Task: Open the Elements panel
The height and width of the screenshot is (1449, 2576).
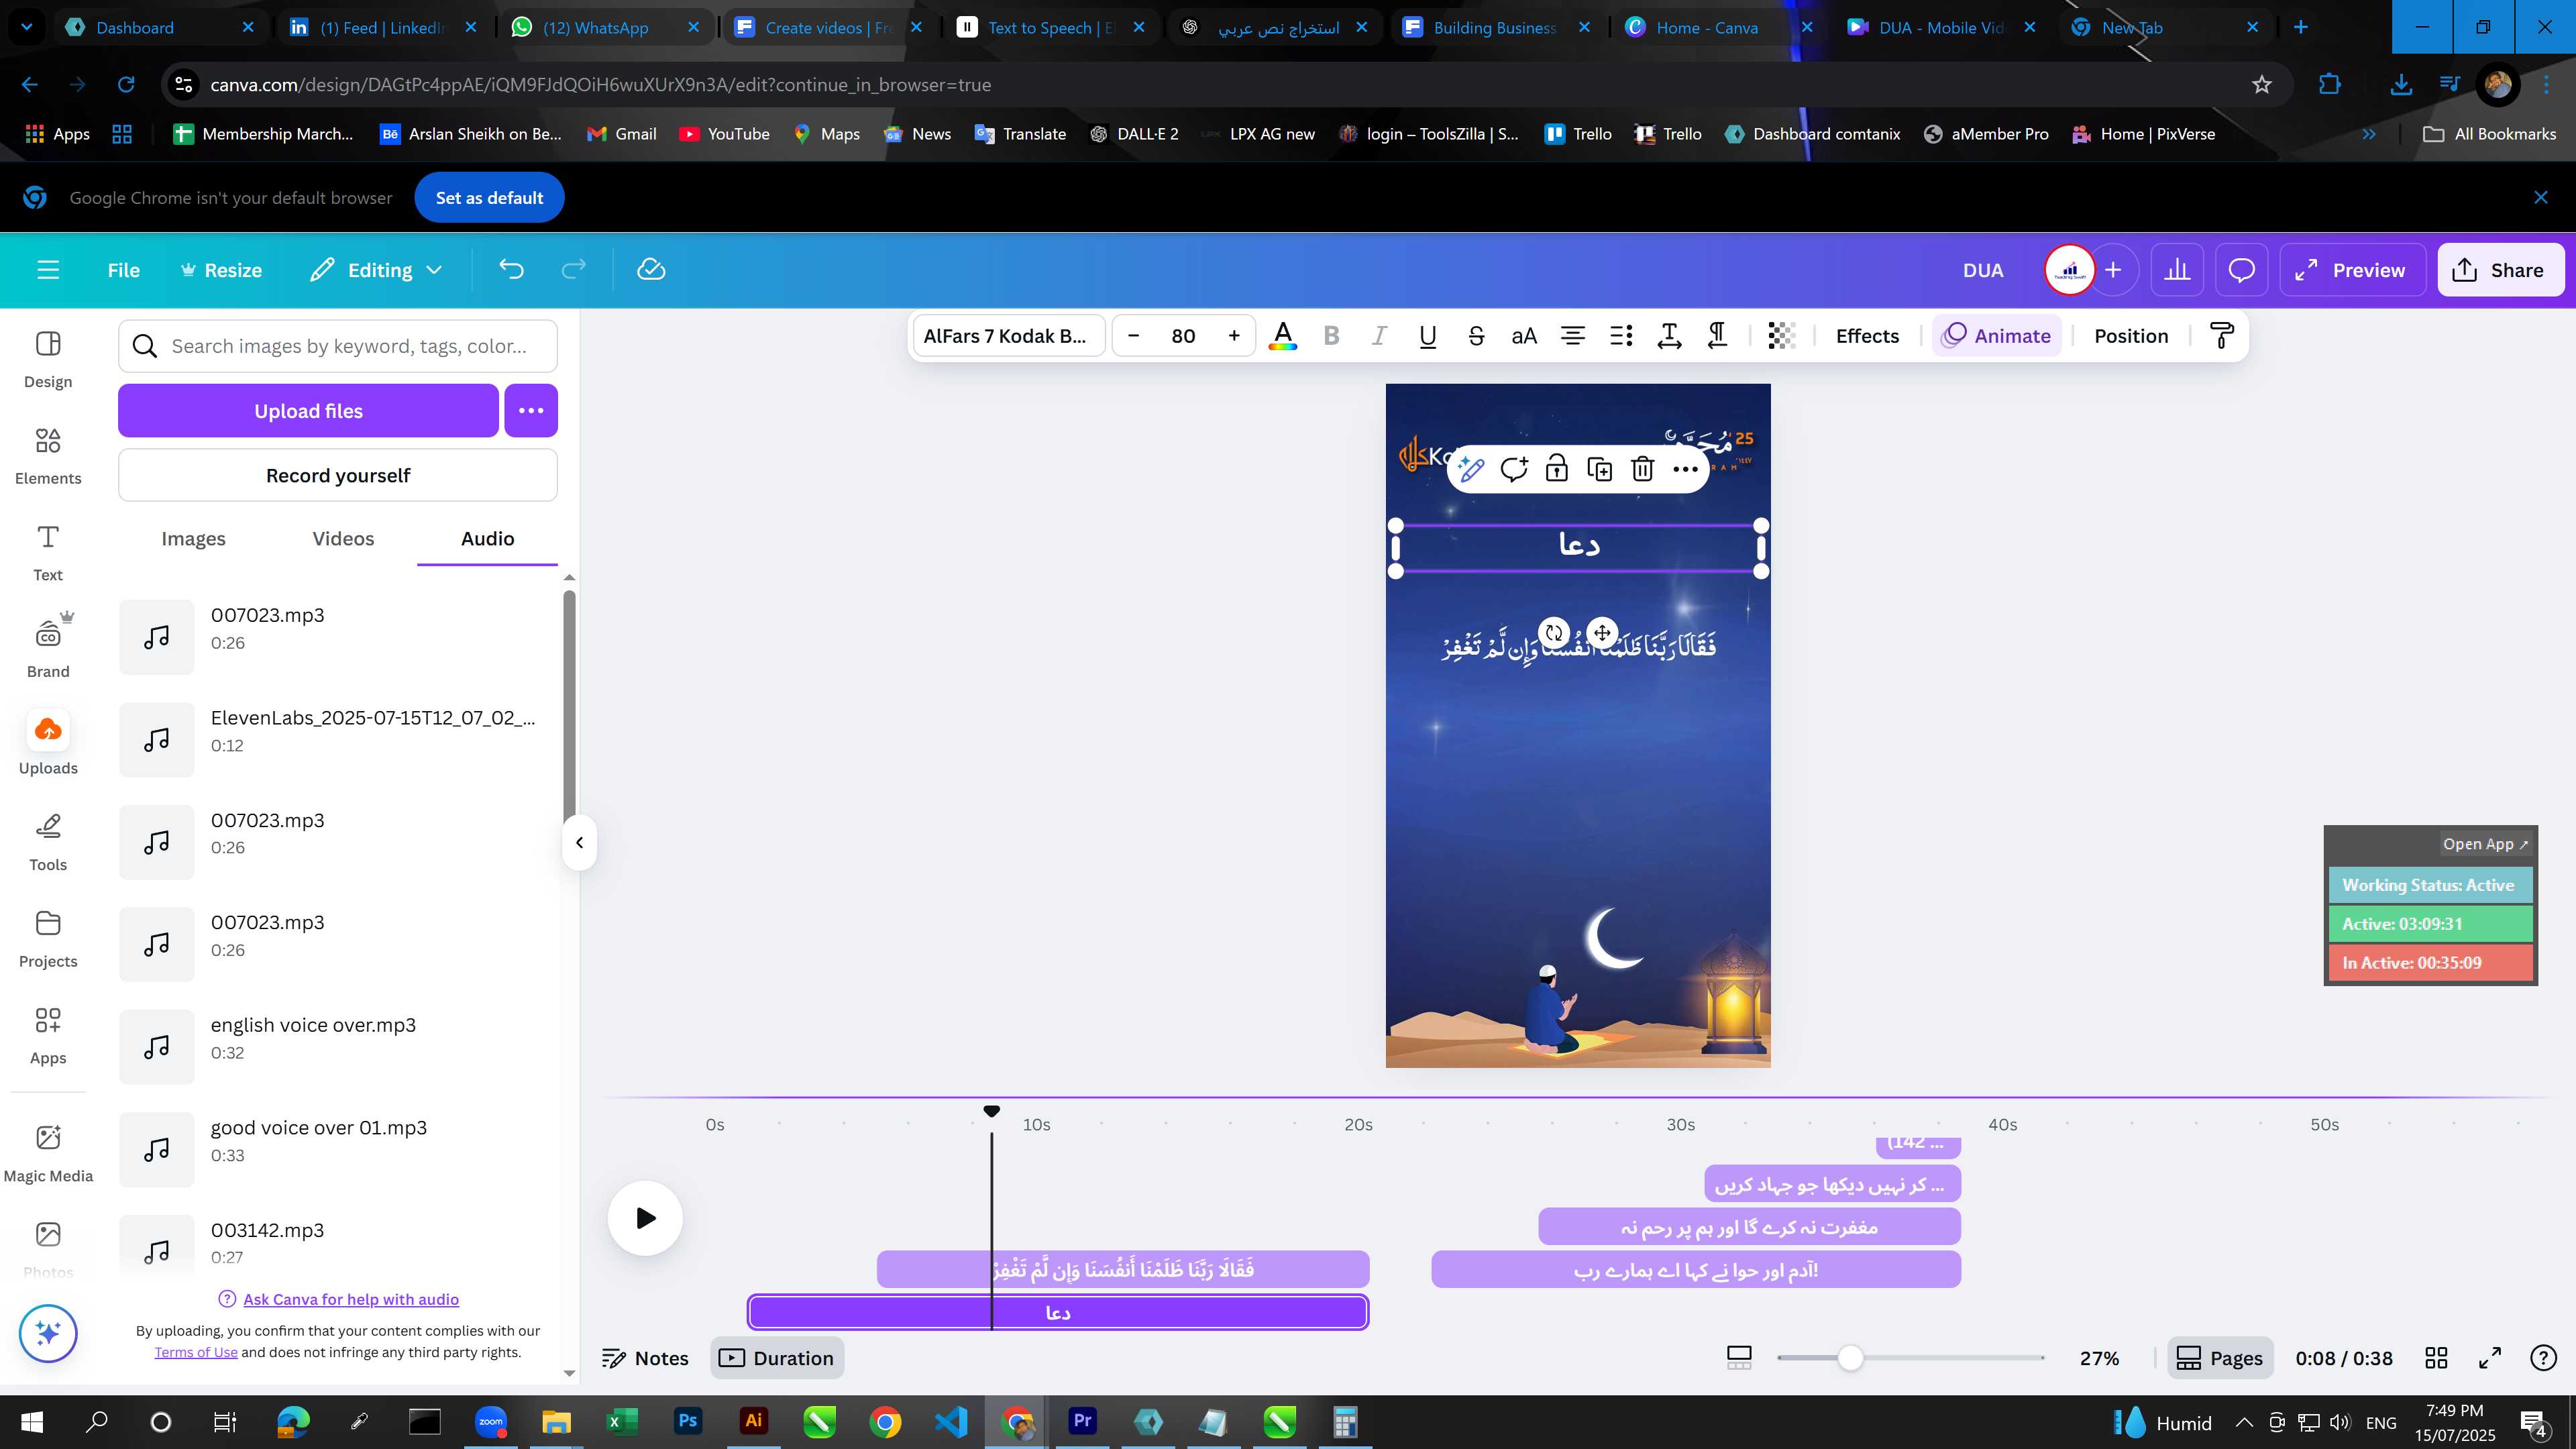Action: (48, 457)
